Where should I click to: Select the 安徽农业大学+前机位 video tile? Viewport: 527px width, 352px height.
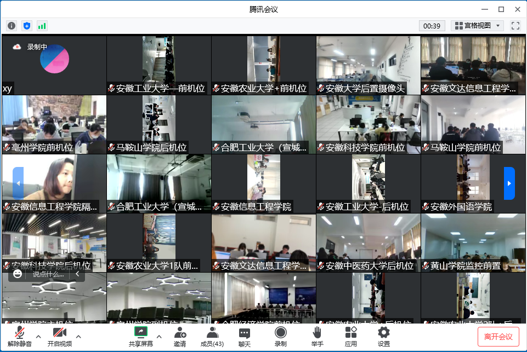(264, 66)
